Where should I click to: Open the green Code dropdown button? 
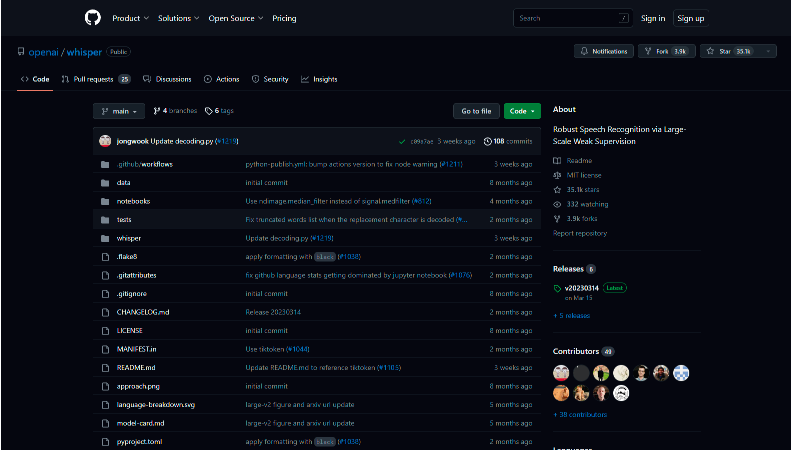point(522,111)
